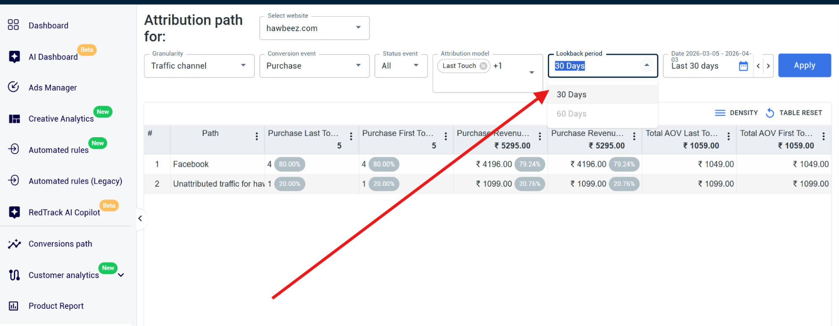Click the DENSITY button label

tap(744, 113)
